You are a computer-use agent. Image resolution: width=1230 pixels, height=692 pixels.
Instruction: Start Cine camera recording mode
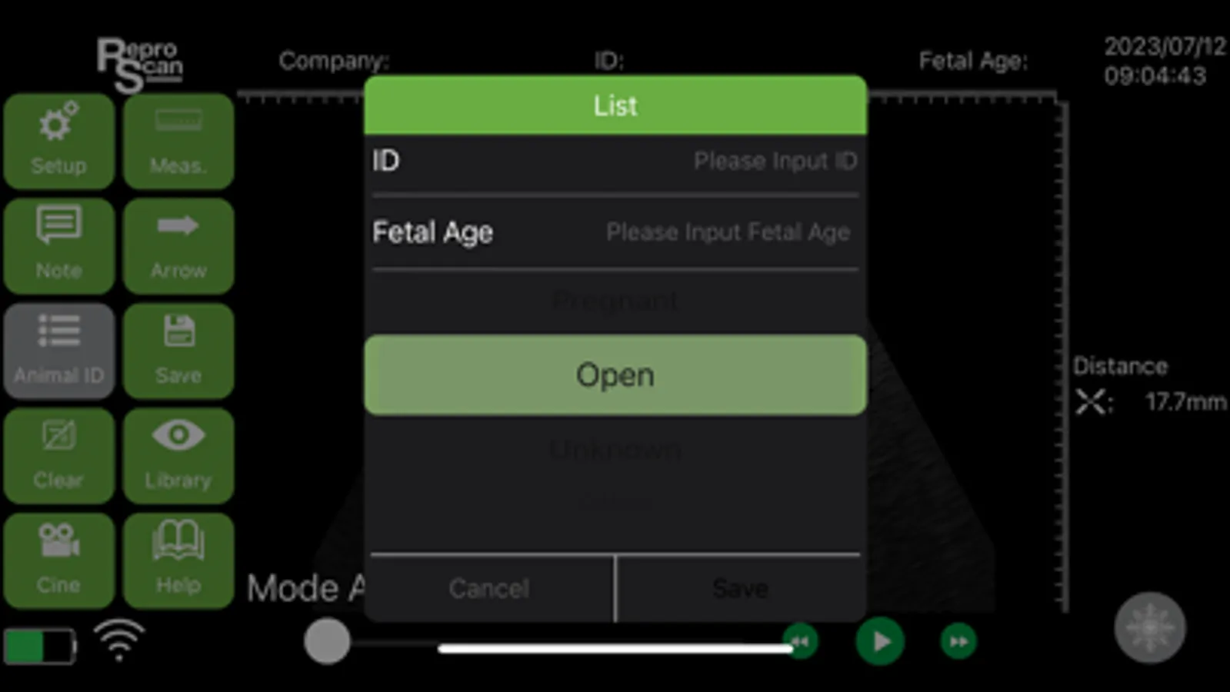click(x=59, y=561)
